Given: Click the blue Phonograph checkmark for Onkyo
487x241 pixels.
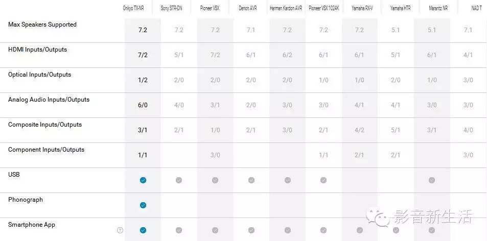Looking at the screenshot, I should [143, 205].
